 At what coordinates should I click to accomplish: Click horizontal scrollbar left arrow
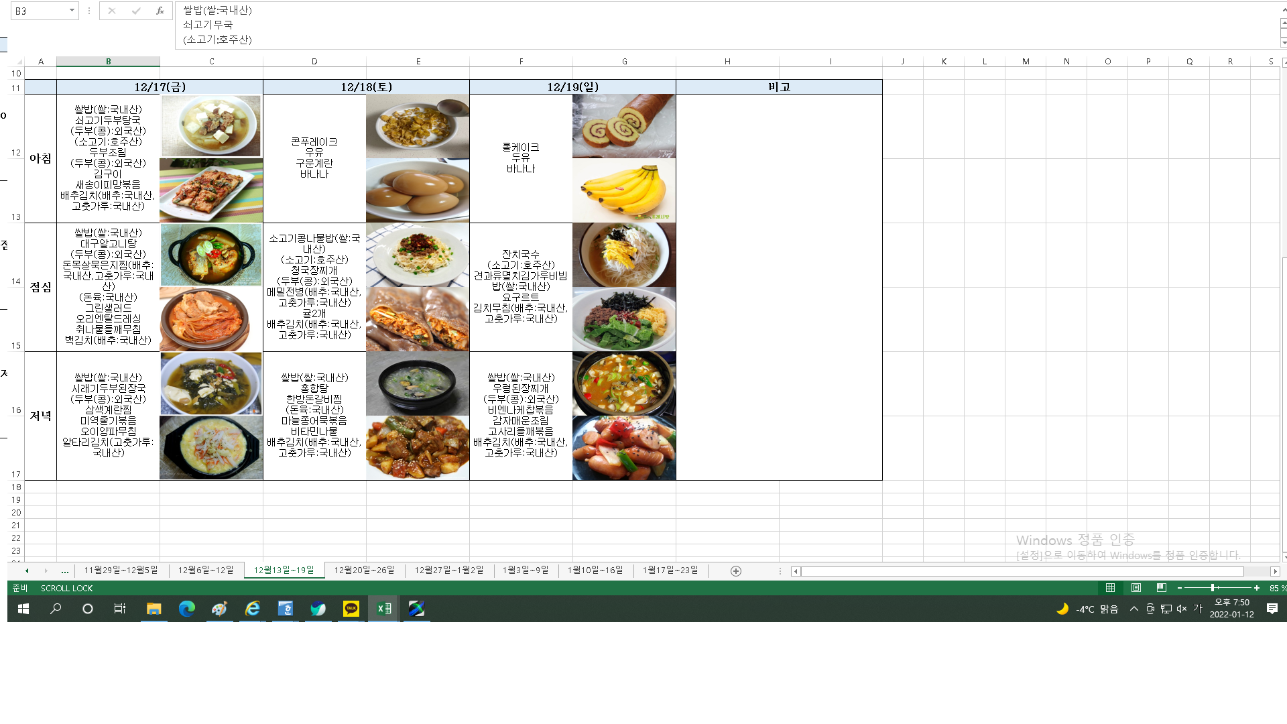pos(796,572)
